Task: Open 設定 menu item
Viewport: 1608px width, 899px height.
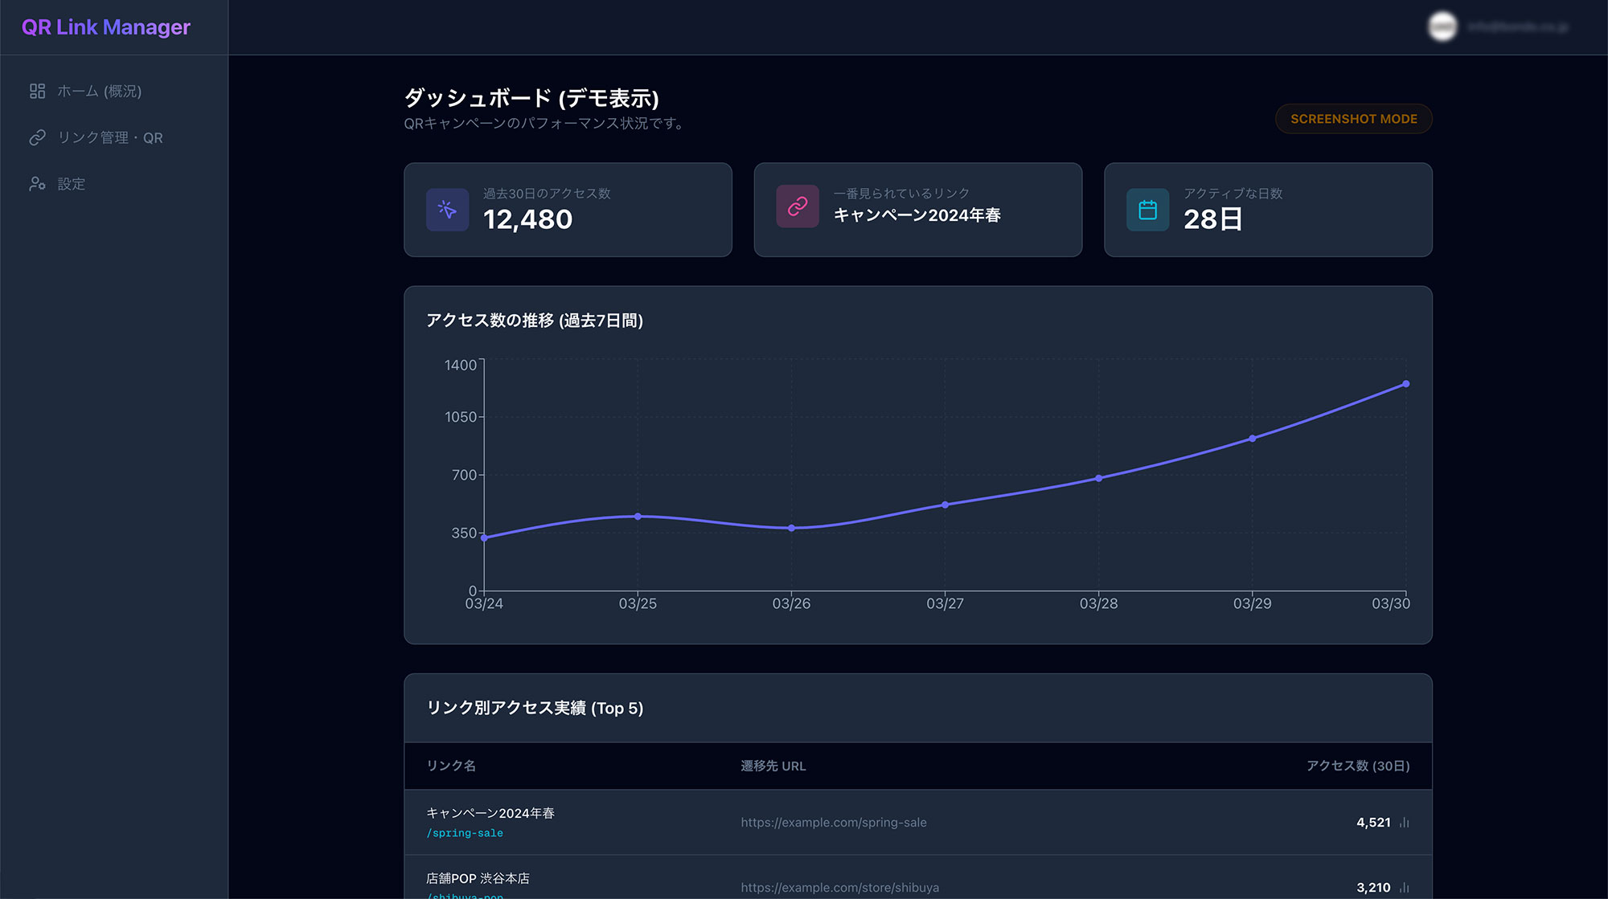Action: click(72, 184)
